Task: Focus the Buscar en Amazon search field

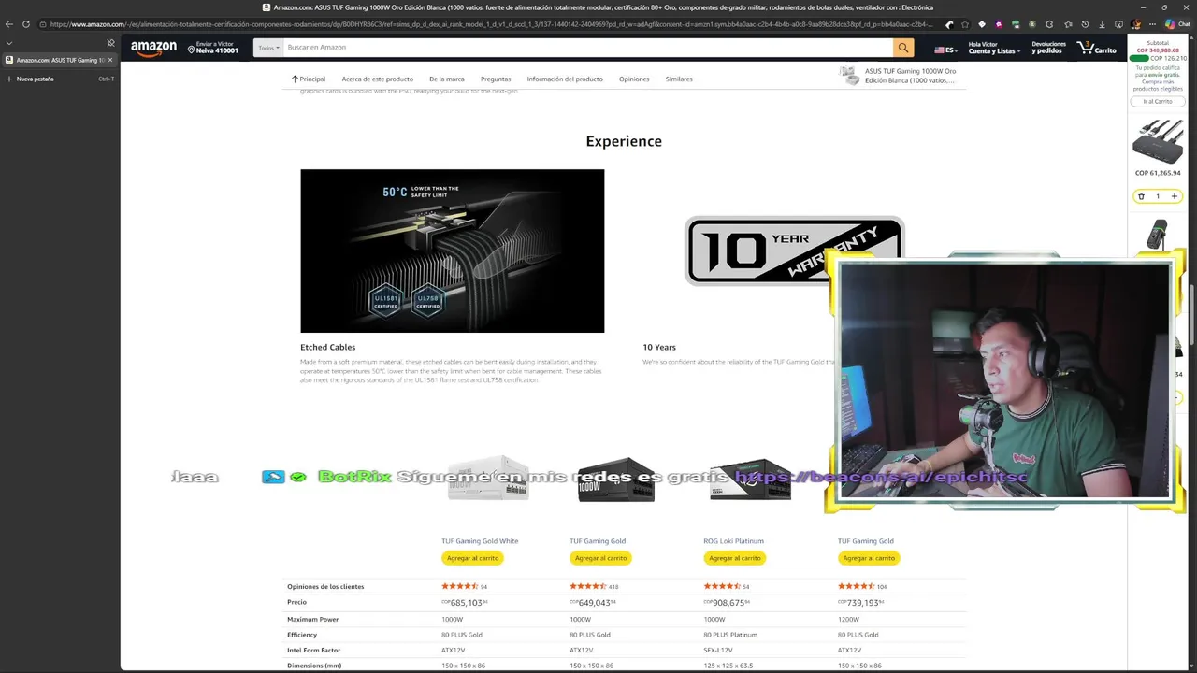Action: pos(587,47)
